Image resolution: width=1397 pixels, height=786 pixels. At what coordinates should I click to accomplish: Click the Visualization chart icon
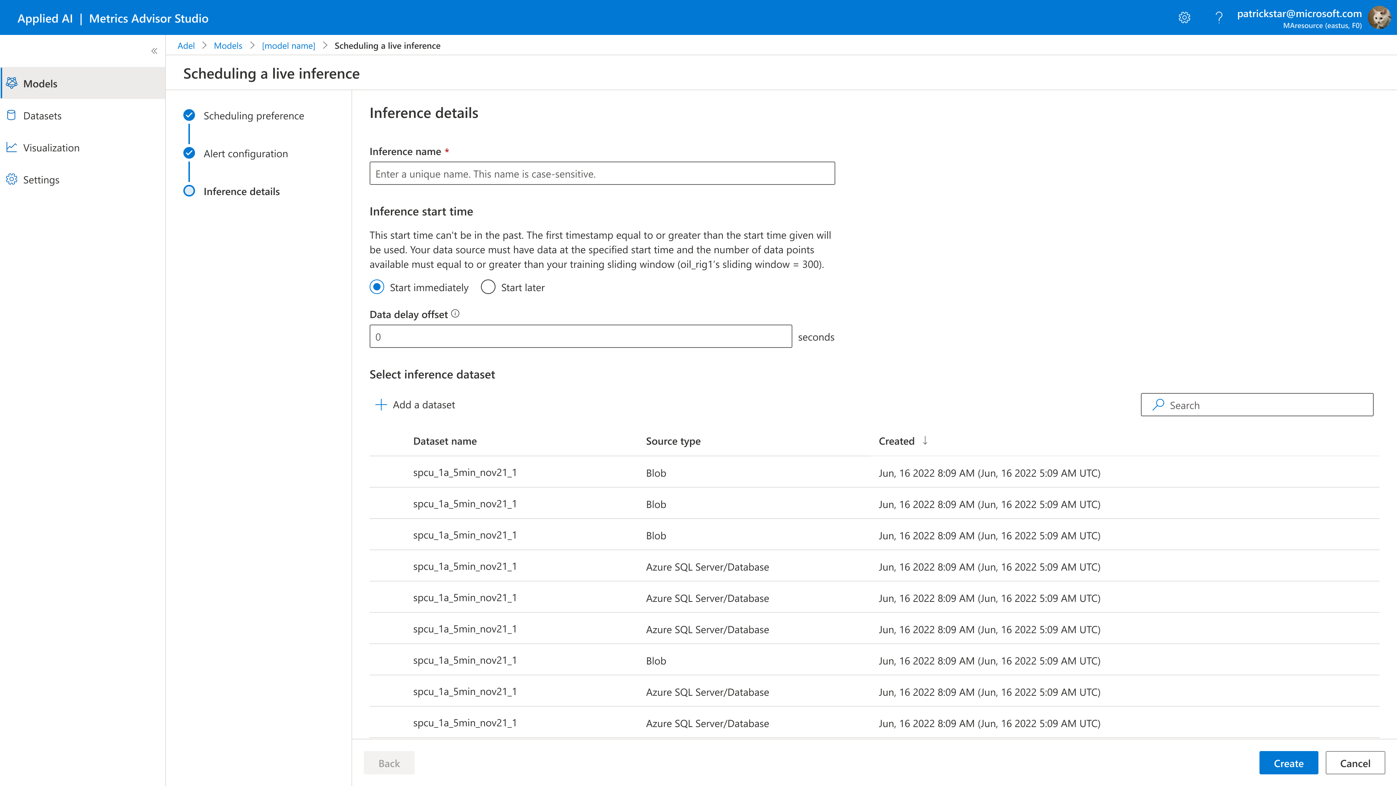click(x=11, y=147)
